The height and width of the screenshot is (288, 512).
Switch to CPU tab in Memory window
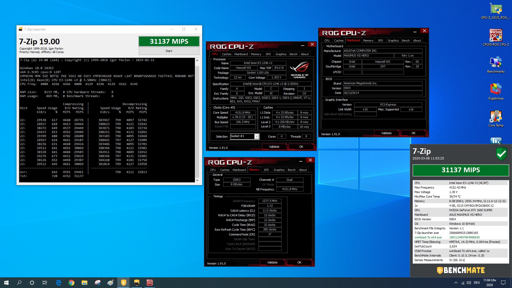pos(213,170)
